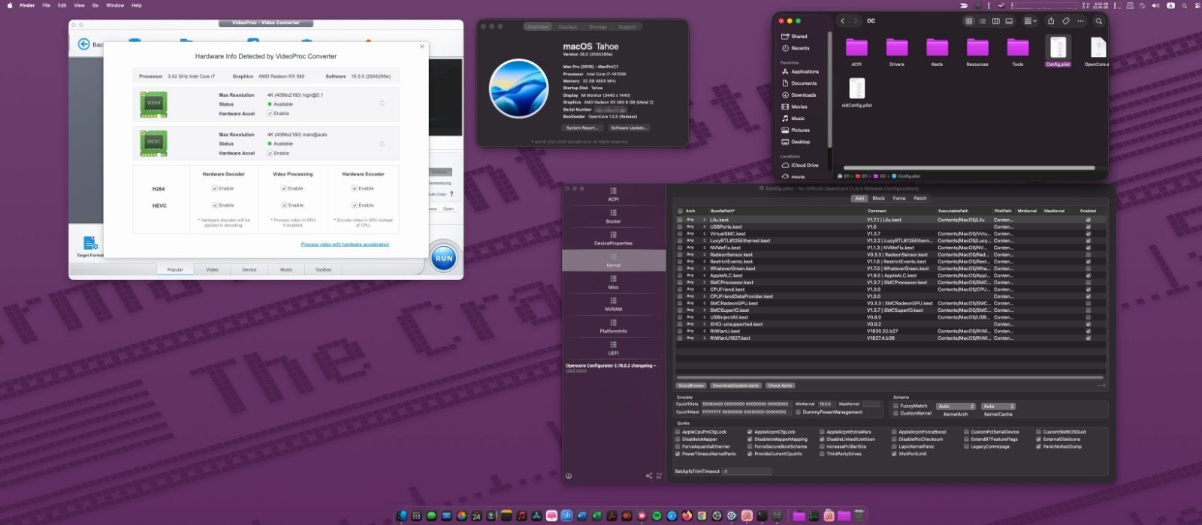Viewport: 1202px width, 525px height.
Task: Click the Target Format icon in VideoProc
Action: tap(90, 244)
